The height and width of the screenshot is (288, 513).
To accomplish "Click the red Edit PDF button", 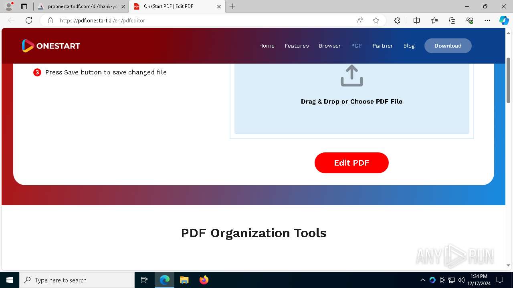I will [351, 163].
